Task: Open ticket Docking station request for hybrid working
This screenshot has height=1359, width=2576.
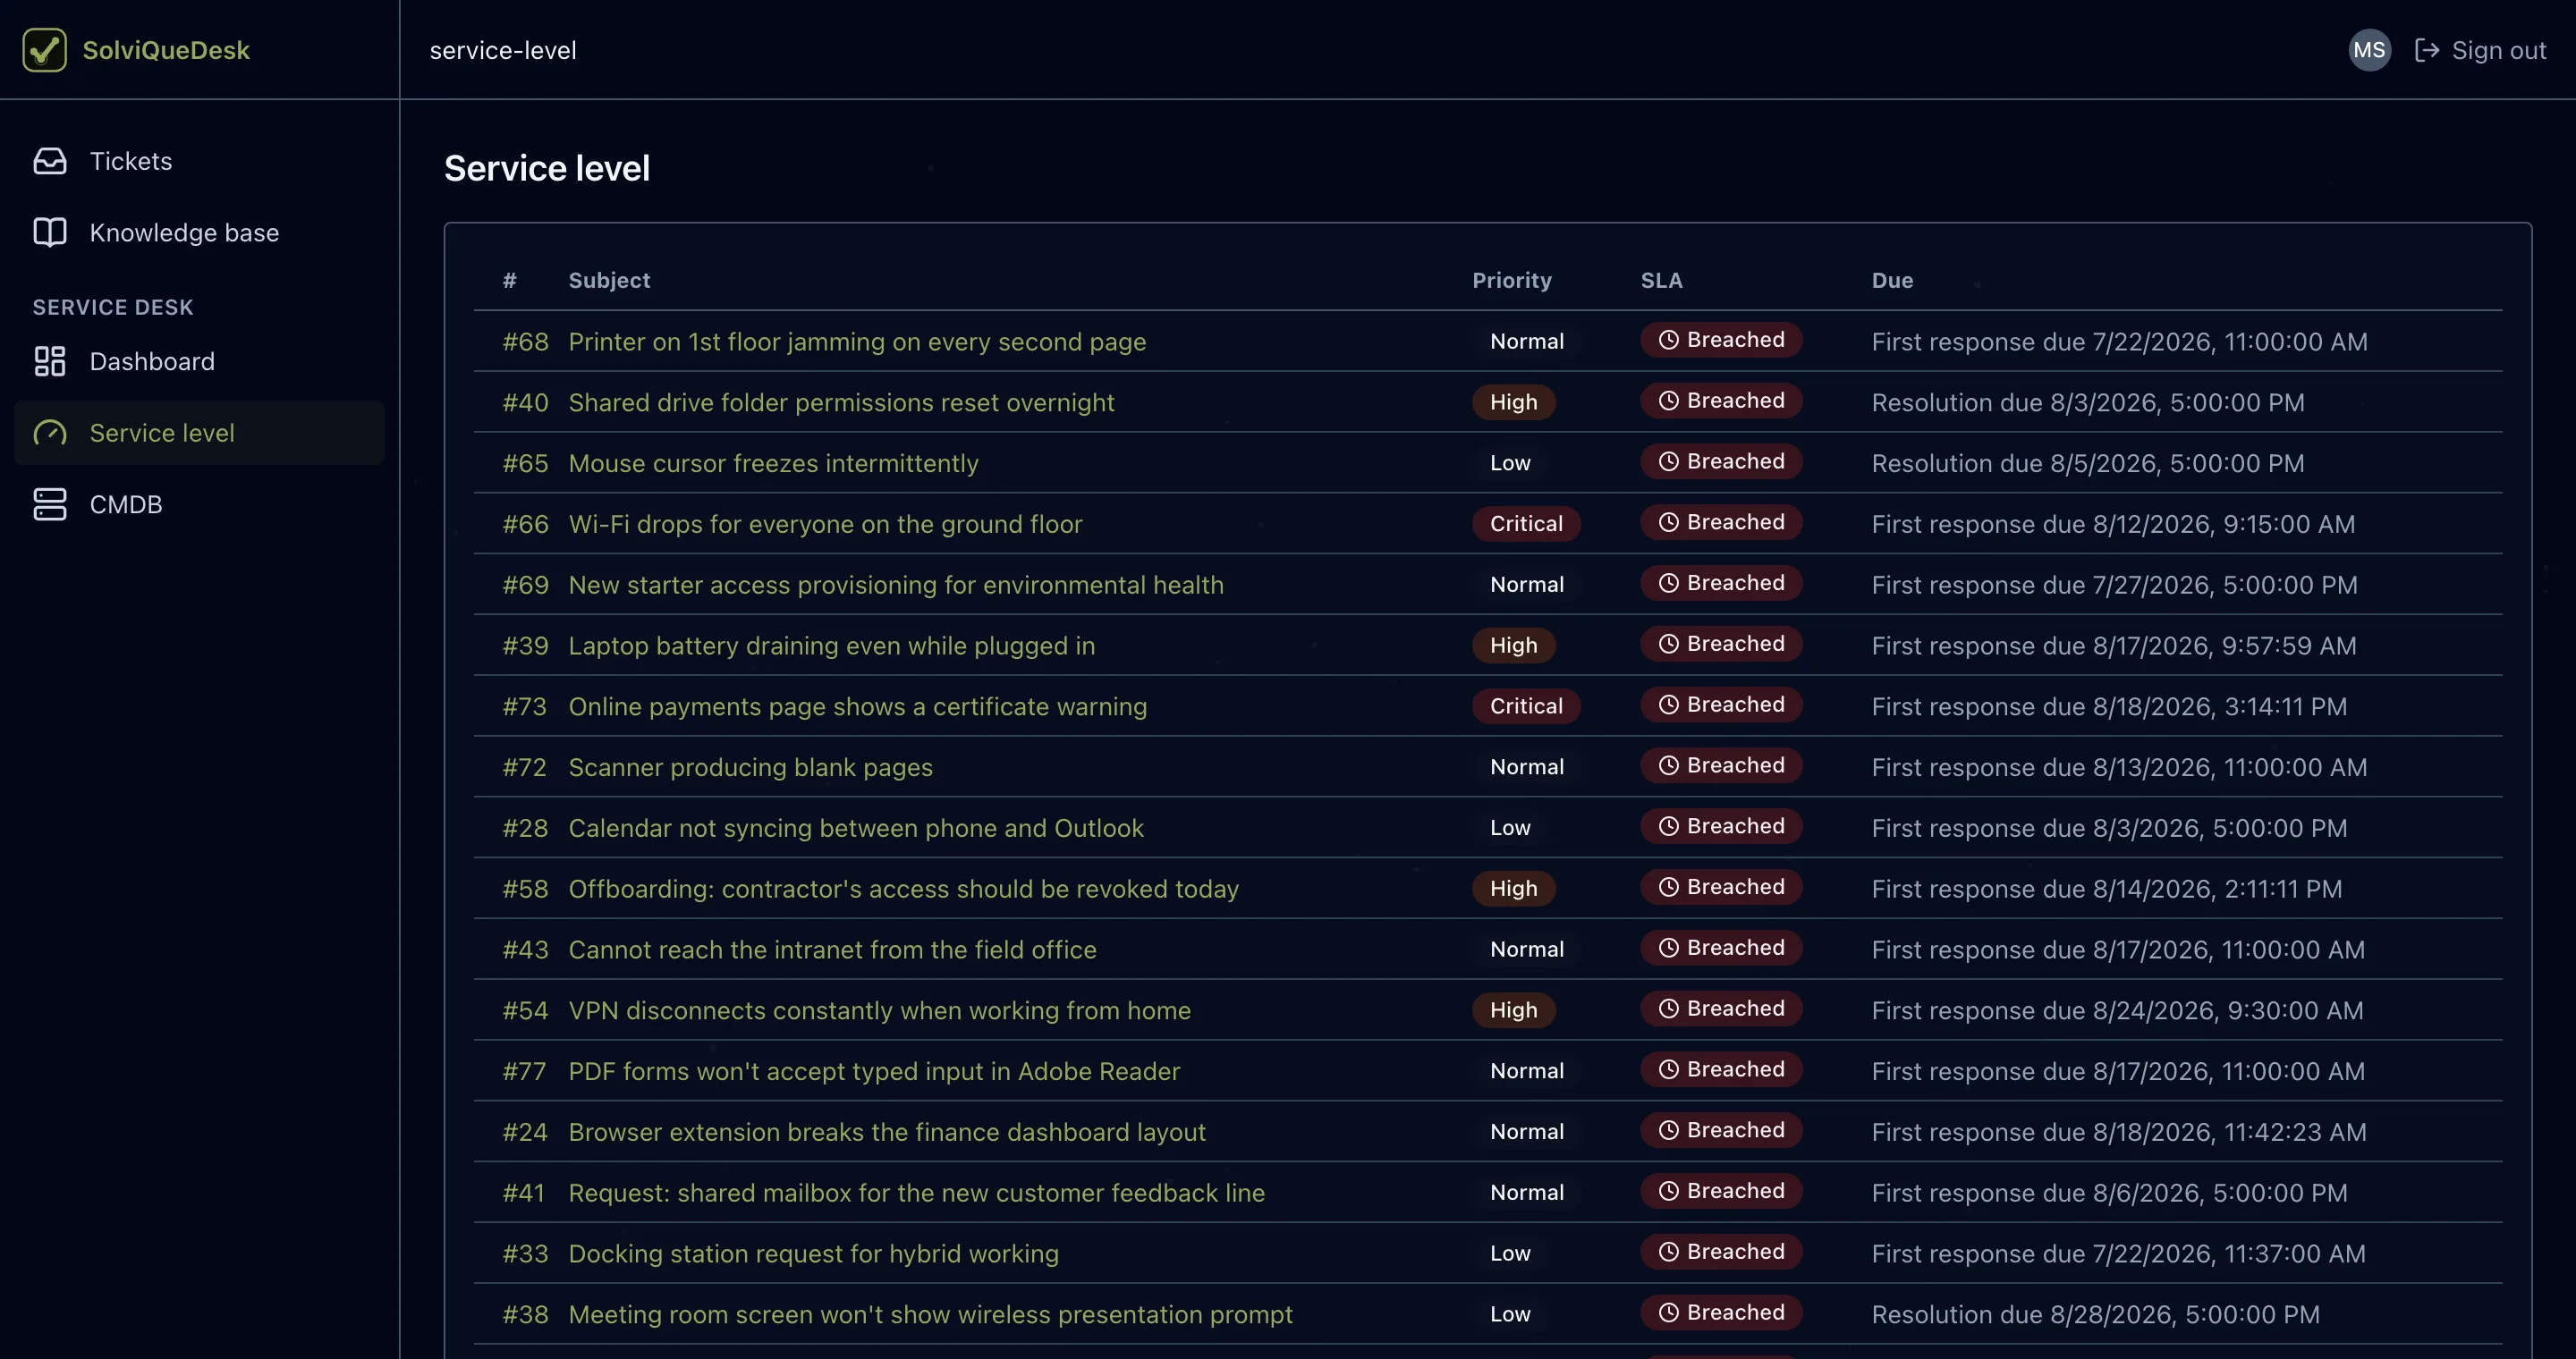Action: pyautogui.click(x=813, y=1254)
